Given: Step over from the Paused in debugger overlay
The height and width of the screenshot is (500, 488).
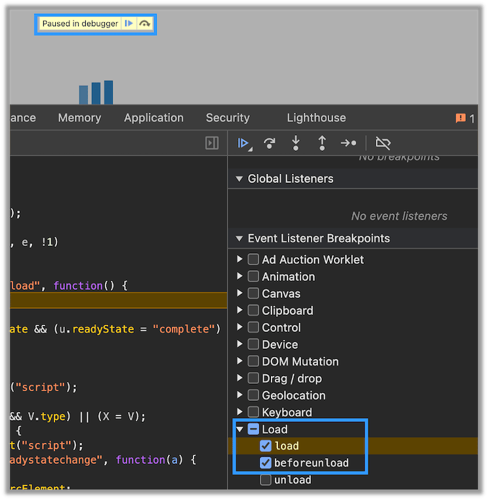Looking at the screenshot, I should click(x=145, y=24).
